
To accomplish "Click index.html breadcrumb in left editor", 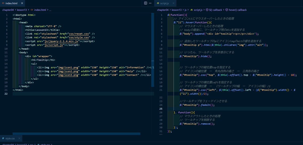I will pyautogui.click(x=40, y=10).
